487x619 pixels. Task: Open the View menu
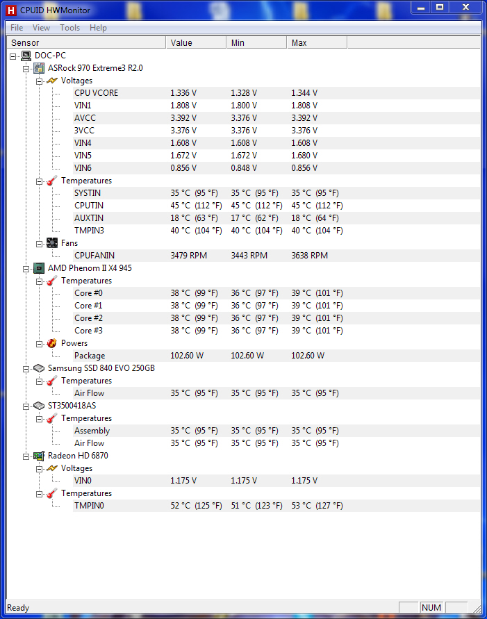(41, 28)
